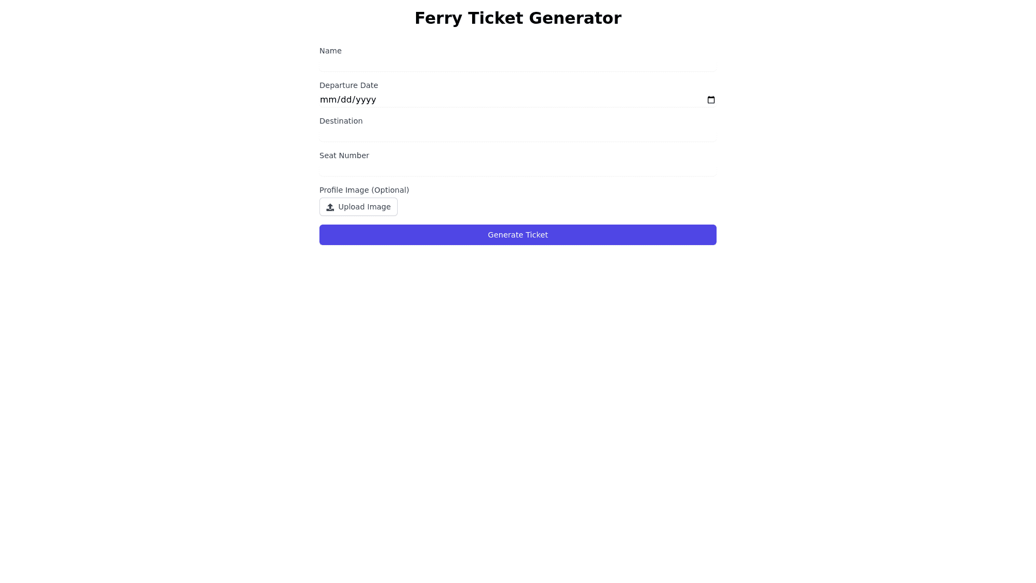1036x583 pixels.
Task: Focus the Name text field
Action: pyautogui.click(x=517, y=65)
